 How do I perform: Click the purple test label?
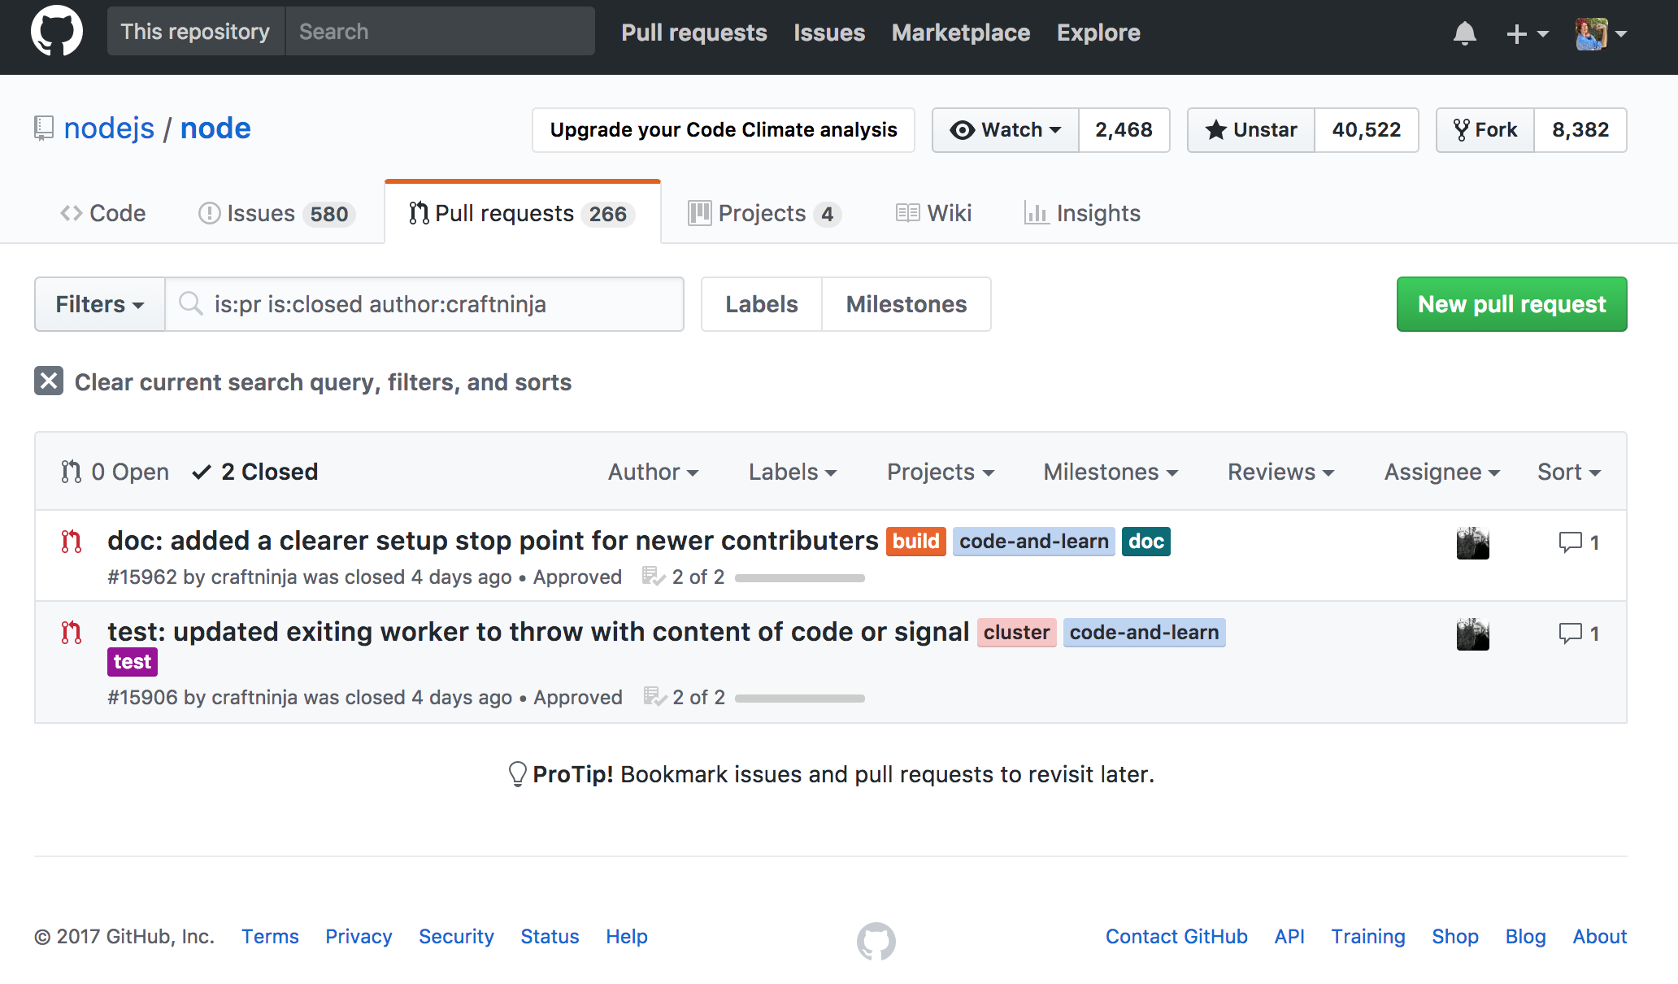133,662
